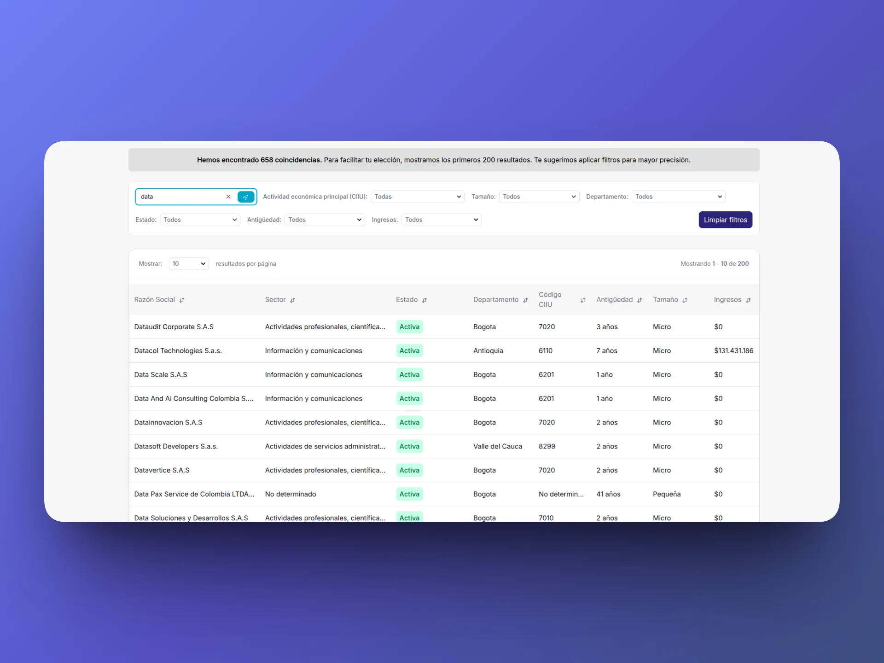
Task: Sort by Razón Social column icon
Action: 182,300
